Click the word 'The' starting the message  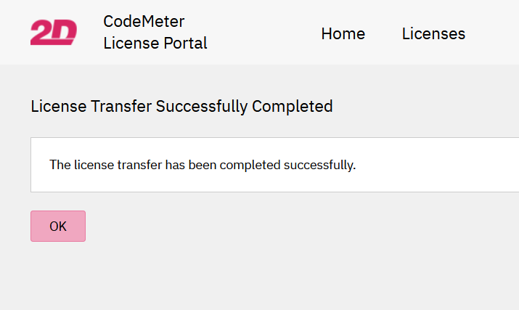[x=60, y=165]
